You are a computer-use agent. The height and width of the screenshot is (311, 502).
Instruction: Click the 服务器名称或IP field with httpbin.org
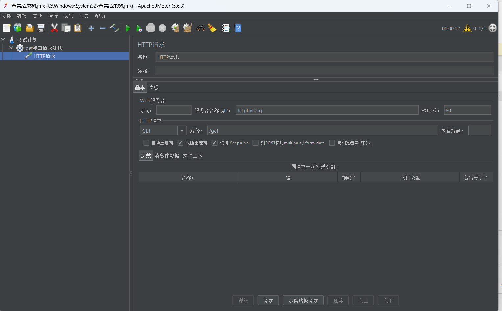point(327,110)
